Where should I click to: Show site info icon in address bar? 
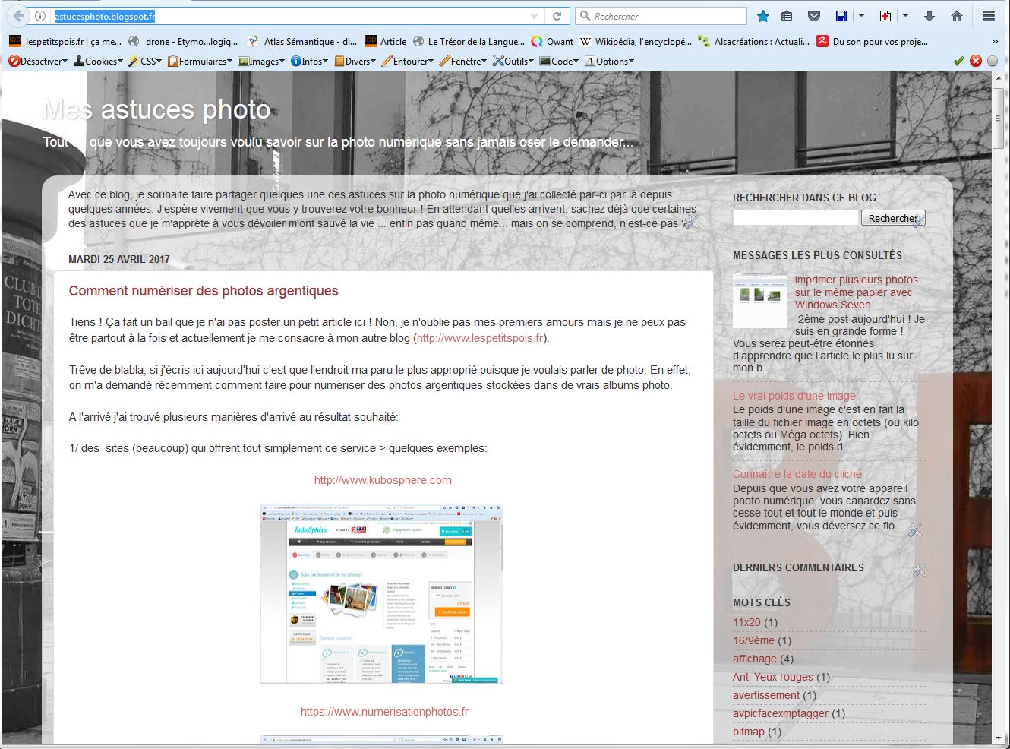pyautogui.click(x=41, y=16)
